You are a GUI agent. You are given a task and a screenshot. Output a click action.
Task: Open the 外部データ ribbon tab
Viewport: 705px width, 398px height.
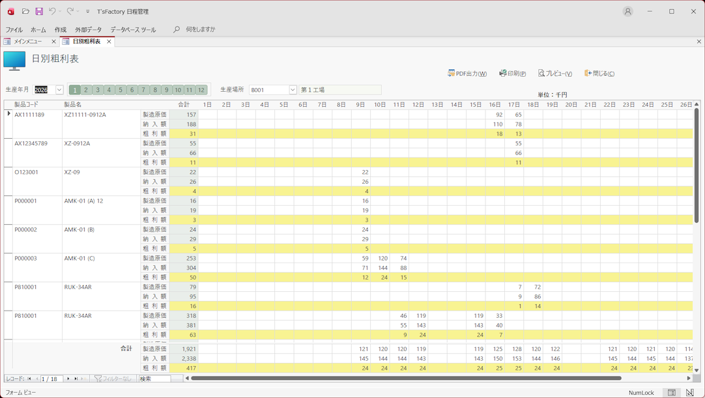pos(88,29)
